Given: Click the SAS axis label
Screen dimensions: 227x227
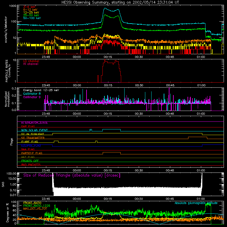Looking at the screenshot, I should click(x=3, y=184).
